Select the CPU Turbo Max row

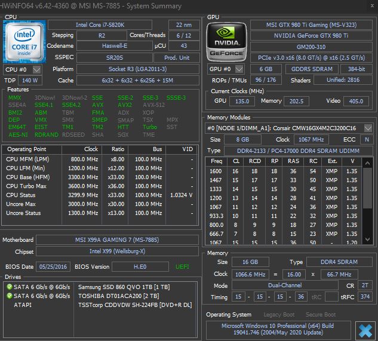[100, 186]
